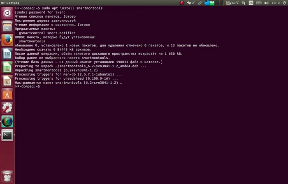Open the weather indicator showing 8°

[191, 3]
